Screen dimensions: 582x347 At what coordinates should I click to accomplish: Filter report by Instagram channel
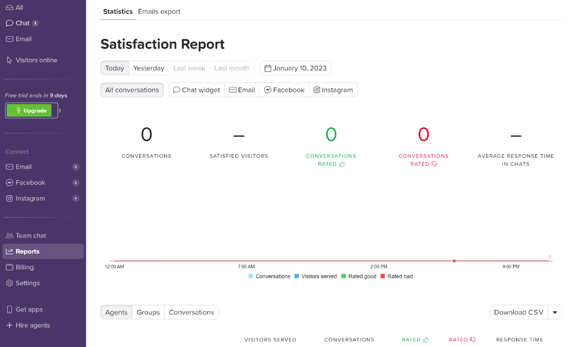tap(333, 90)
